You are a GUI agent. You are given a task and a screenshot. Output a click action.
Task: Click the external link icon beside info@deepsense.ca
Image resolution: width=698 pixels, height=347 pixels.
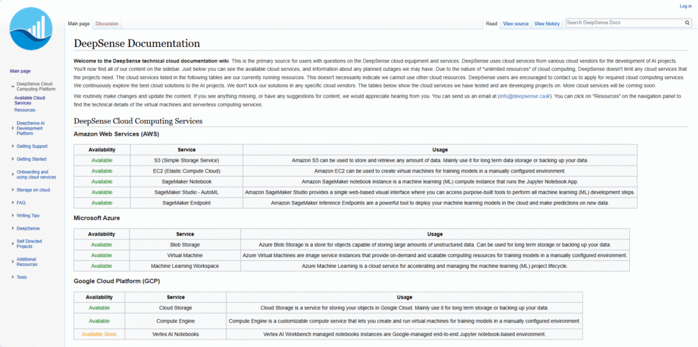548,97
